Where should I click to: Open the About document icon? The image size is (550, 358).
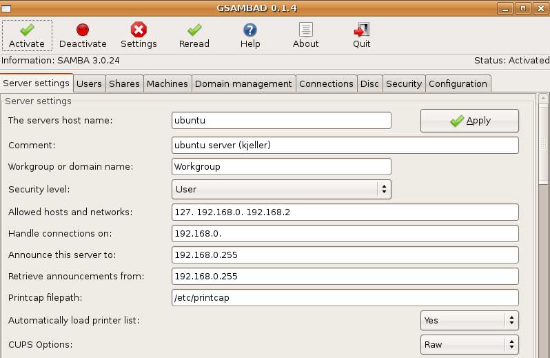(x=306, y=30)
